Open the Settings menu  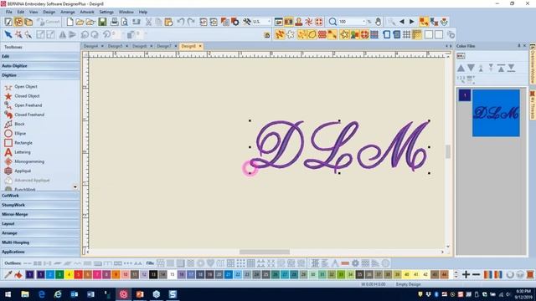pyautogui.click(x=106, y=12)
